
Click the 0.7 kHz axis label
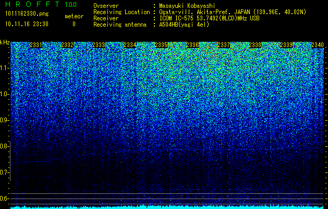coord(4,172)
